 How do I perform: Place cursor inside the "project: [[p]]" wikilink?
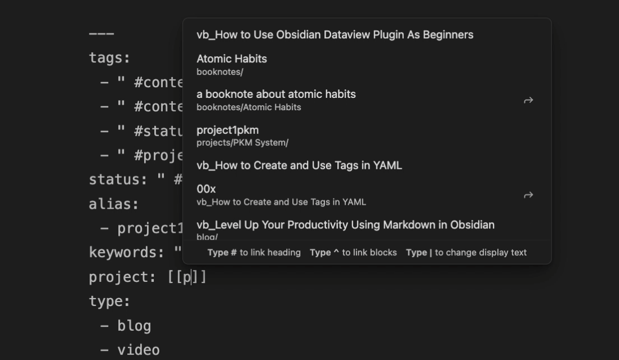pyautogui.click(x=192, y=276)
